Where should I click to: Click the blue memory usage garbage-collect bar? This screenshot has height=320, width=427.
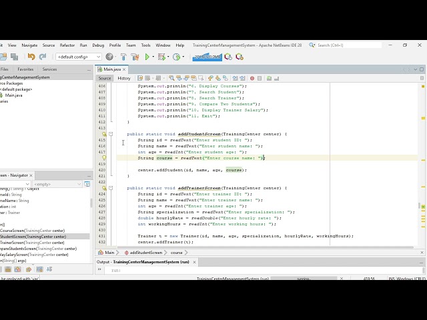tap(207, 57)
